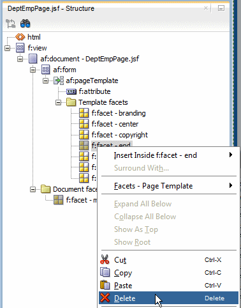Select the html node icon

coord(20,37)
